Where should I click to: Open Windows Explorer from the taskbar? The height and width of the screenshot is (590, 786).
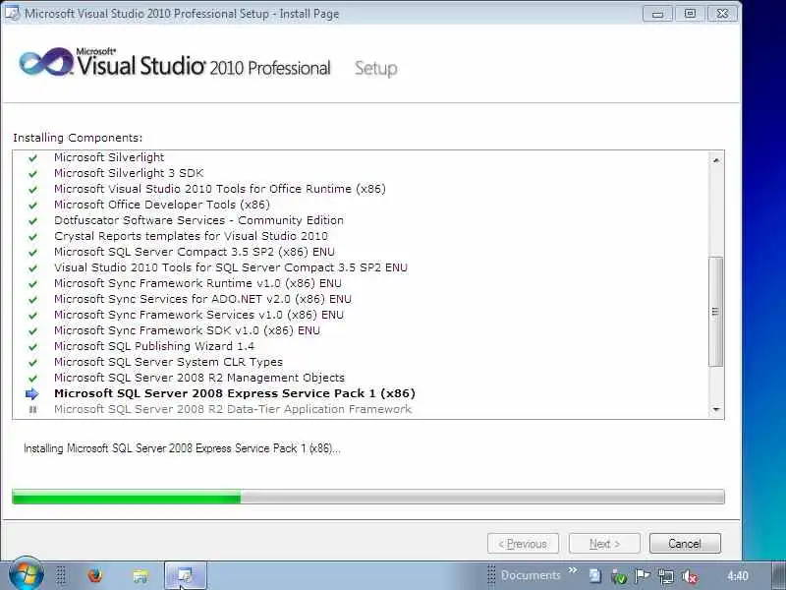(x=140, y=576)
